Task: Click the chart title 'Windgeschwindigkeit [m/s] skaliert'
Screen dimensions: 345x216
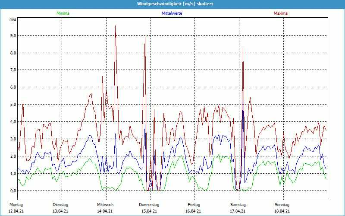Action: coord(175,4)
